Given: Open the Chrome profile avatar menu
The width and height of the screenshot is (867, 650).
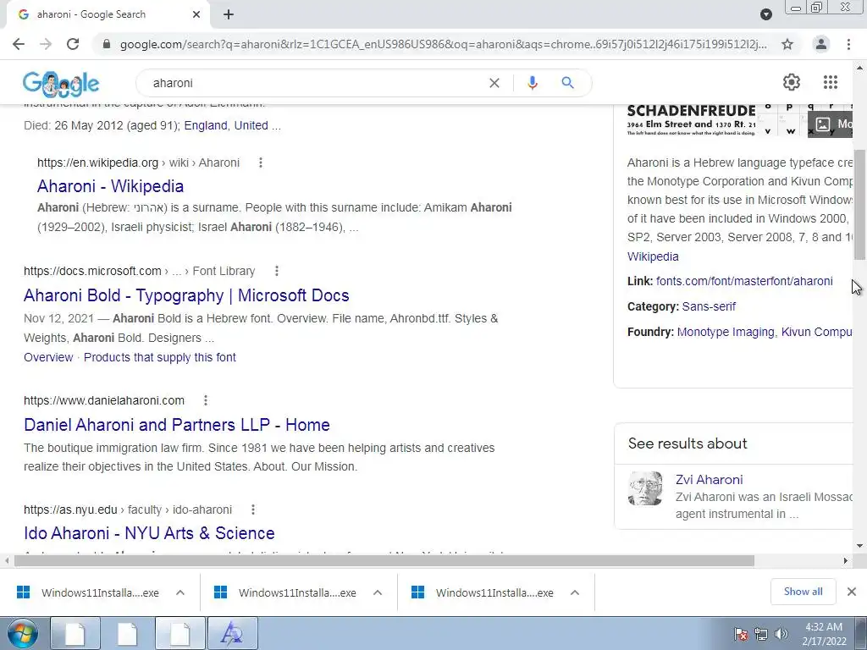Looking at the screenshot, I should pyautogui.click(x=821, y=44).
